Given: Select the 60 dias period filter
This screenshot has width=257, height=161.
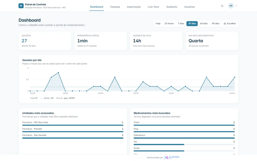Looking at the screenshot, I should 204,24.
